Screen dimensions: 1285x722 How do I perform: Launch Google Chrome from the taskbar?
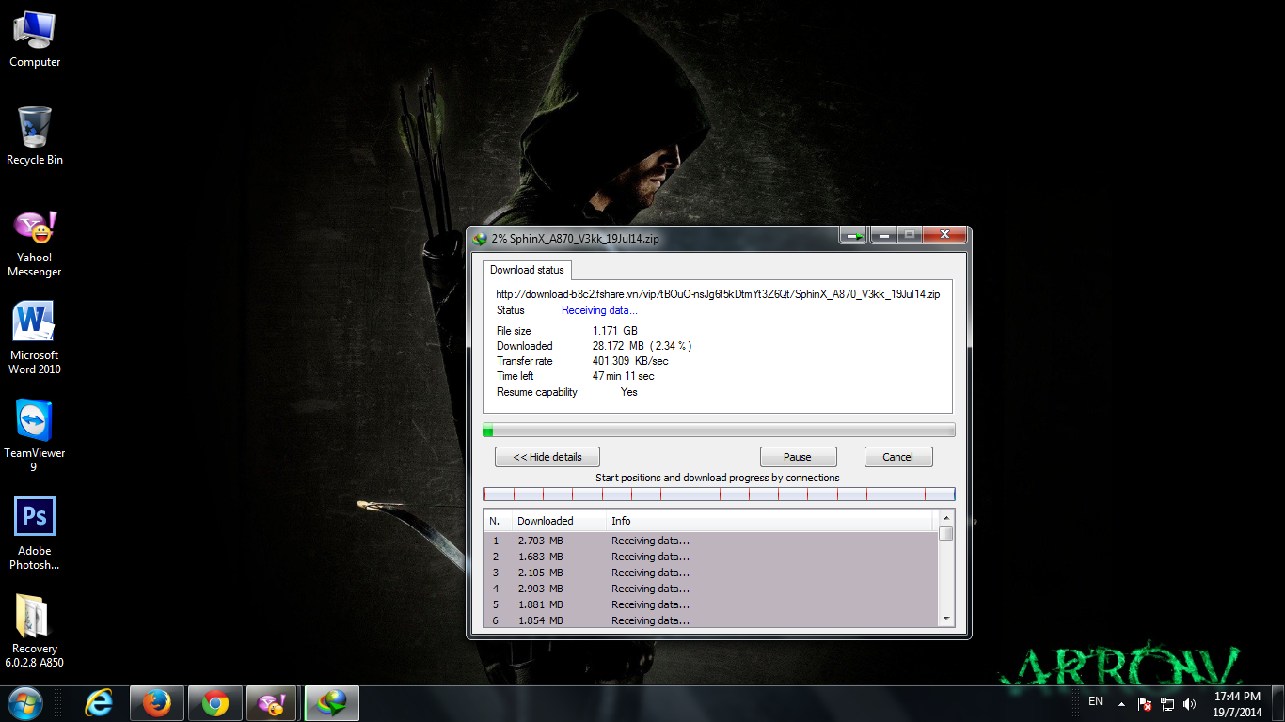[x=214, y=703]
